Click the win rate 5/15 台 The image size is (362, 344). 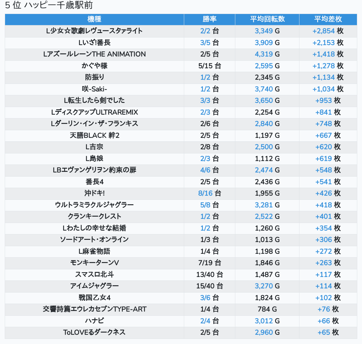[209, 66]
